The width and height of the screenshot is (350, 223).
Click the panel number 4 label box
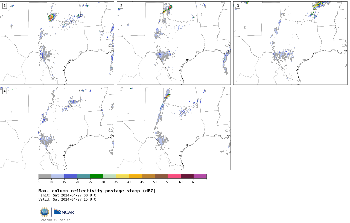(5, 91)
